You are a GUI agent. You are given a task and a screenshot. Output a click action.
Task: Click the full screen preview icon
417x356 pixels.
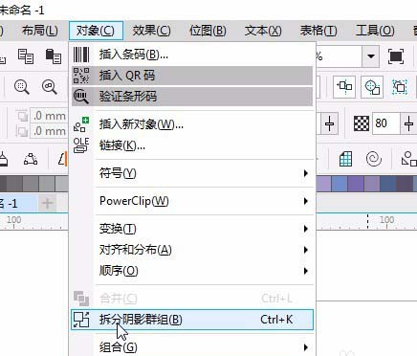[396, 56]
